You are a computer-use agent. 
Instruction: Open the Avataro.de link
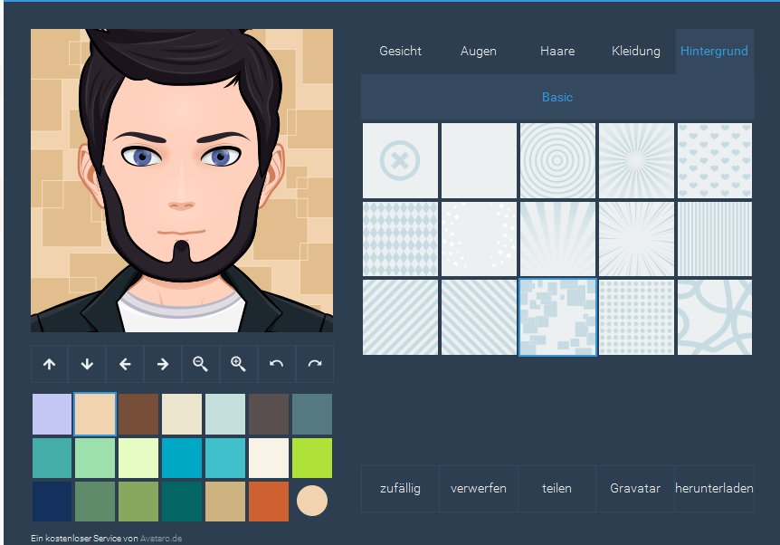pyautogui.click(x=161, y=539)
